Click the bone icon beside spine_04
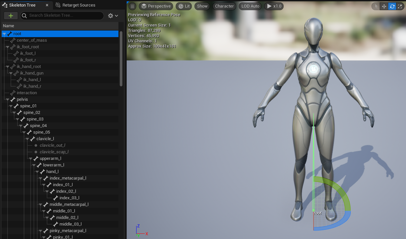The width and height of the screenshot is (406, 239). pyautogui.click(x=26, y=125)
